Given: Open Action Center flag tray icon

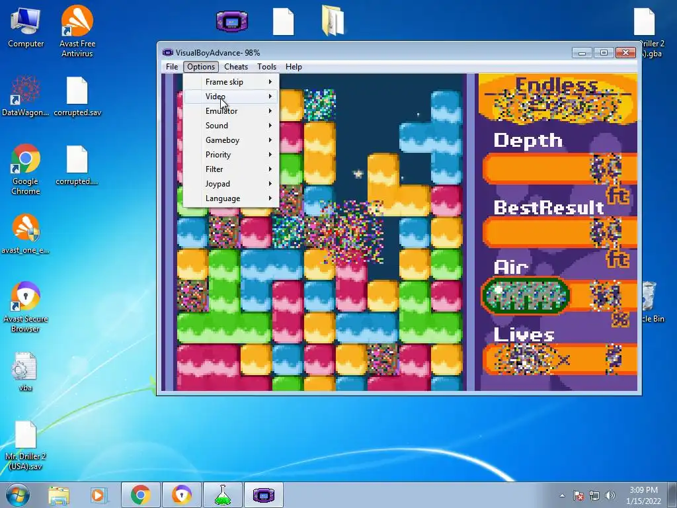Looking at the screenshot, I should 578,495.
